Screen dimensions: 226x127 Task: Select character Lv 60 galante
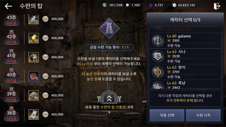point(185,41)
